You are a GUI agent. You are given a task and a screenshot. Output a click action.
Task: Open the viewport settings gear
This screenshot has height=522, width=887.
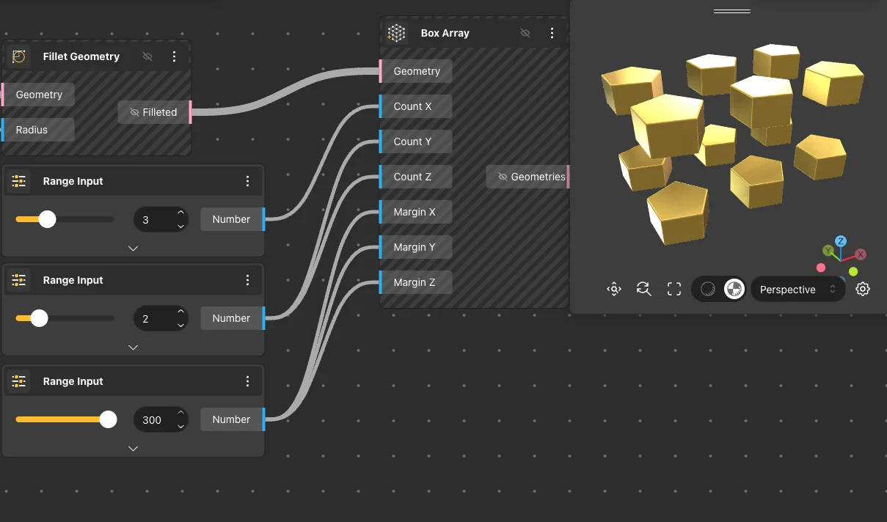(862, 289)
